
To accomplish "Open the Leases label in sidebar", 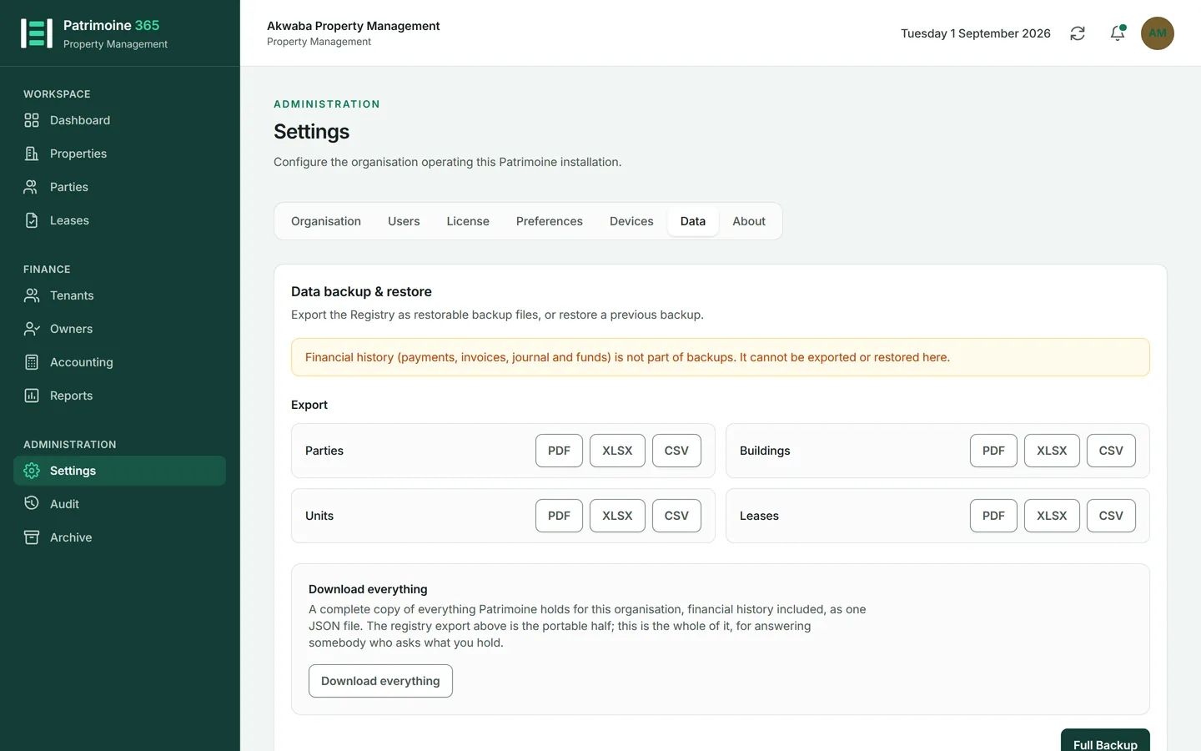I will click(x=69, y=220).
